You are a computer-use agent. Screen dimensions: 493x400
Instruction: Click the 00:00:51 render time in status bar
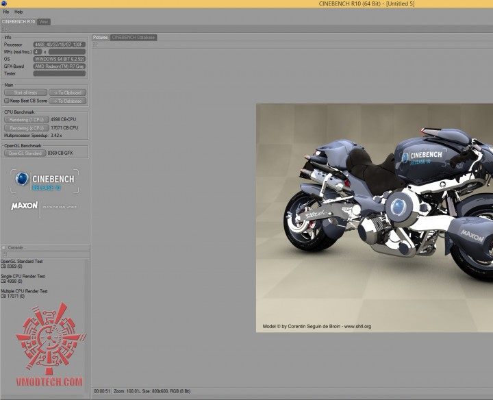[102, 391]
